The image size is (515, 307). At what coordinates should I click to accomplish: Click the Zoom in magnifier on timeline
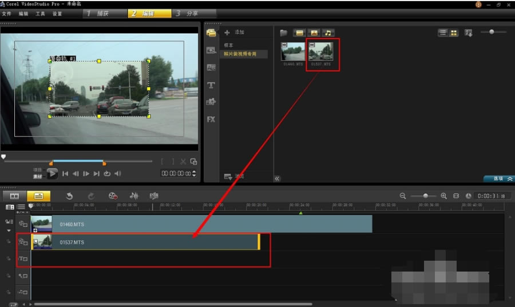(443, 196)
